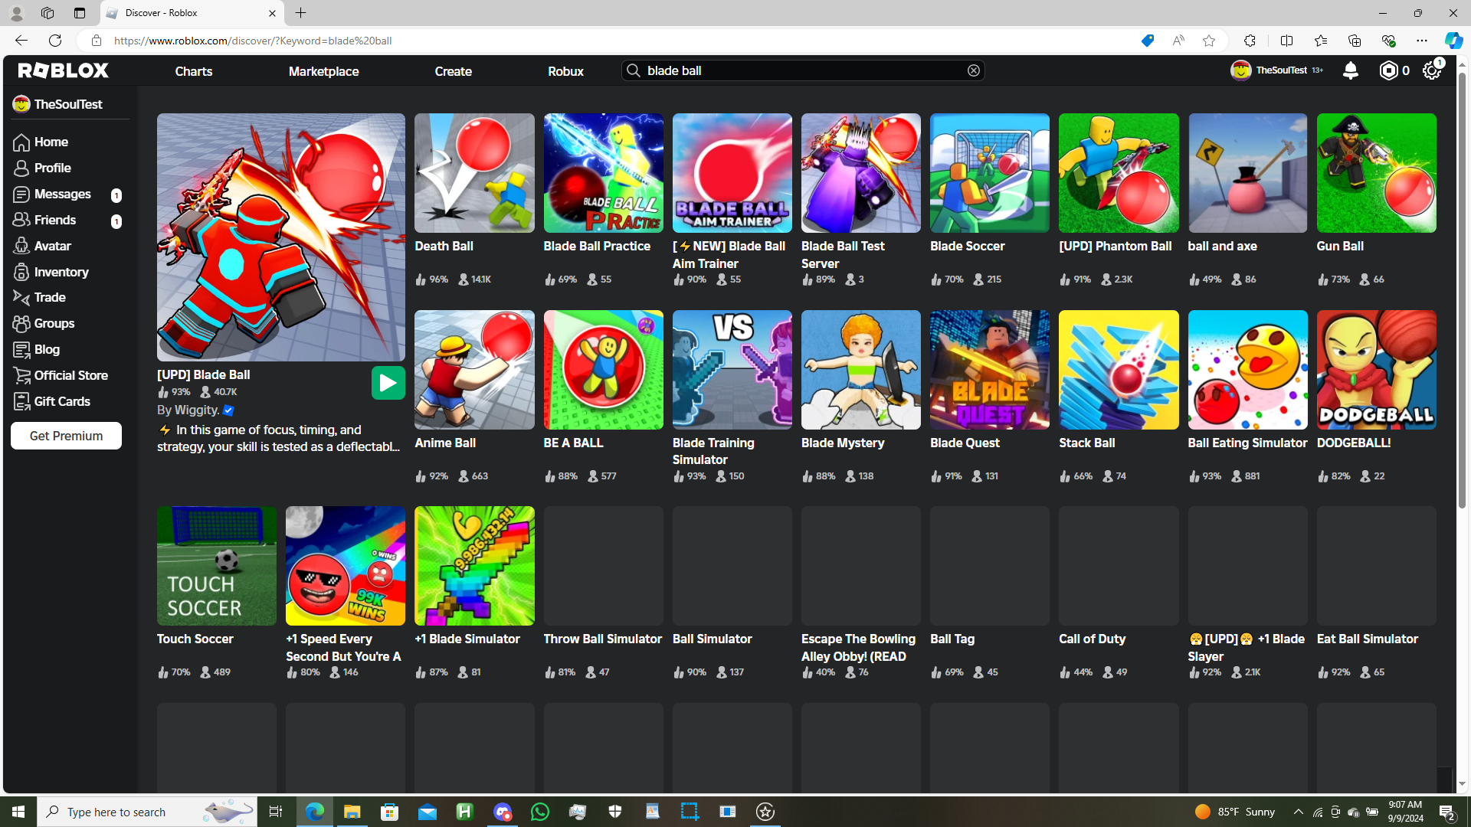Clear the search field with X icon

tap(973, 70)
